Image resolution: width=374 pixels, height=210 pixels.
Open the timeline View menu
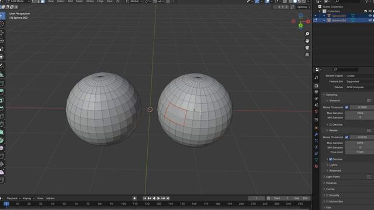pos(40,198)
